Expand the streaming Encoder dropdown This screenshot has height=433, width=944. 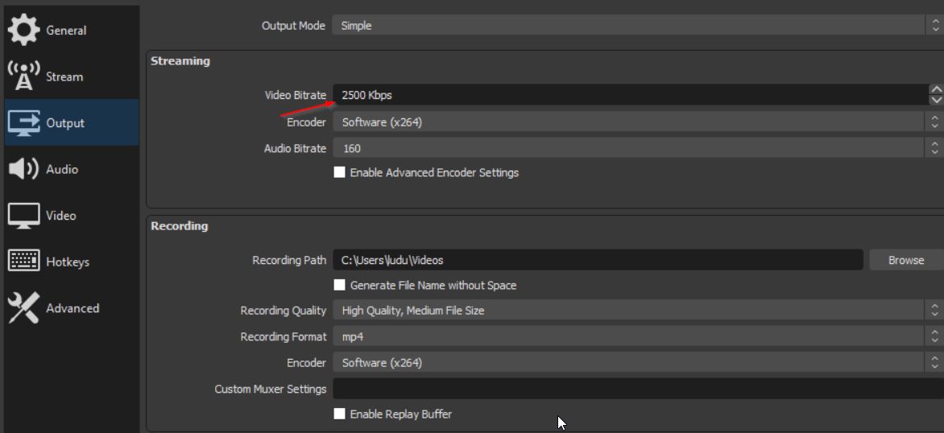(x=638, y=122)
